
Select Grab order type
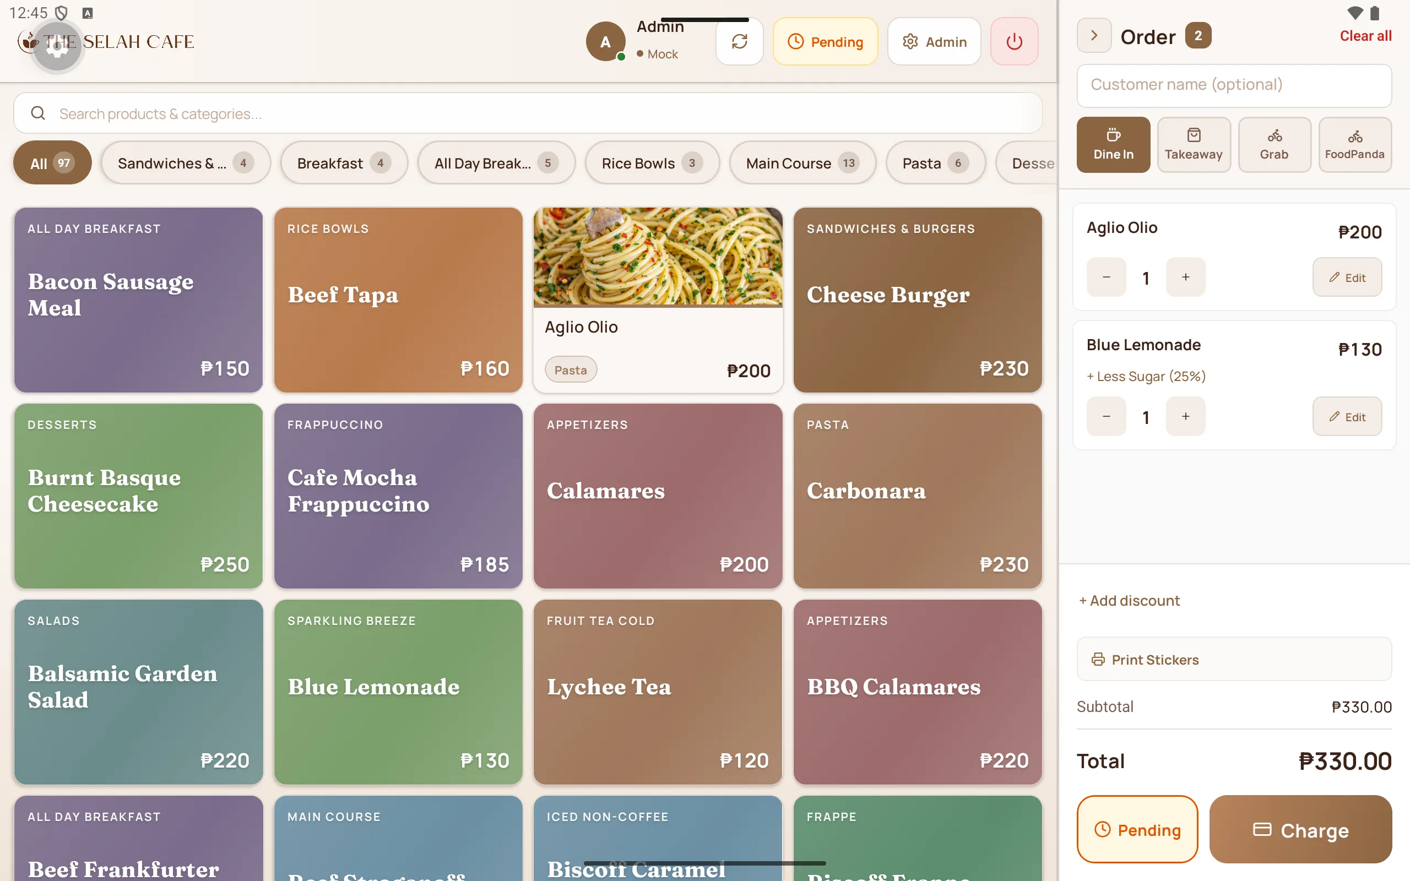1275,144
